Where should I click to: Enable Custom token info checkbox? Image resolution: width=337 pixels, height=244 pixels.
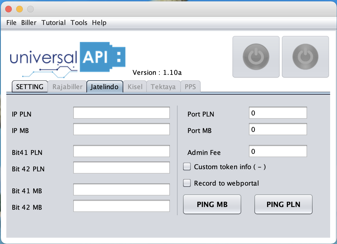(187, 167)
